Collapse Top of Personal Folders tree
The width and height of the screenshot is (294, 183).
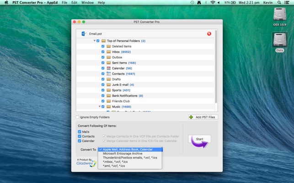95,41
